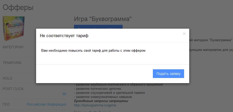Click the КАТЕГОРИИ label

click(13, 47)
